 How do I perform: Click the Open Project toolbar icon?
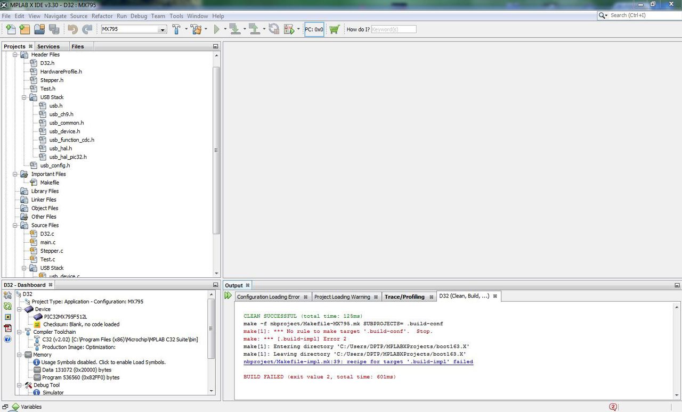tap(39, 29)
